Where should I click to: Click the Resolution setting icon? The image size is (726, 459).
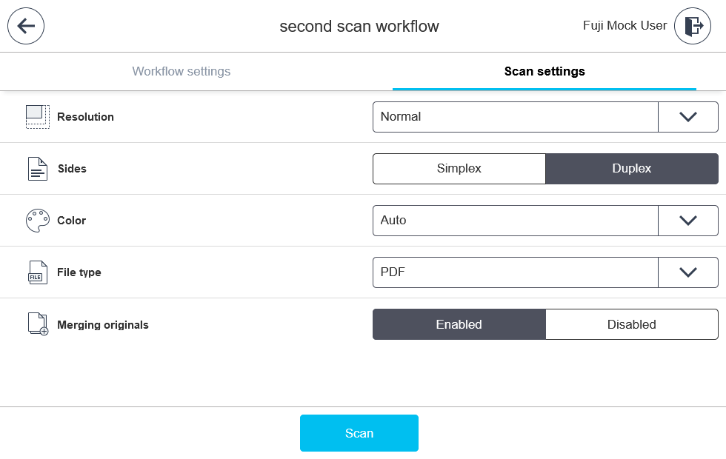tap(37, 117)
